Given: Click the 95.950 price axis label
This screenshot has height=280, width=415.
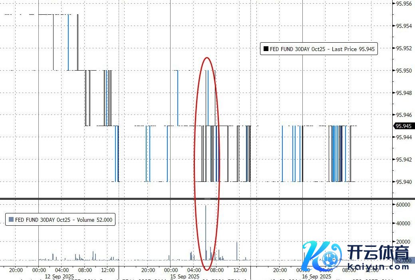Looking at the screenshot, I should point(403,71).
